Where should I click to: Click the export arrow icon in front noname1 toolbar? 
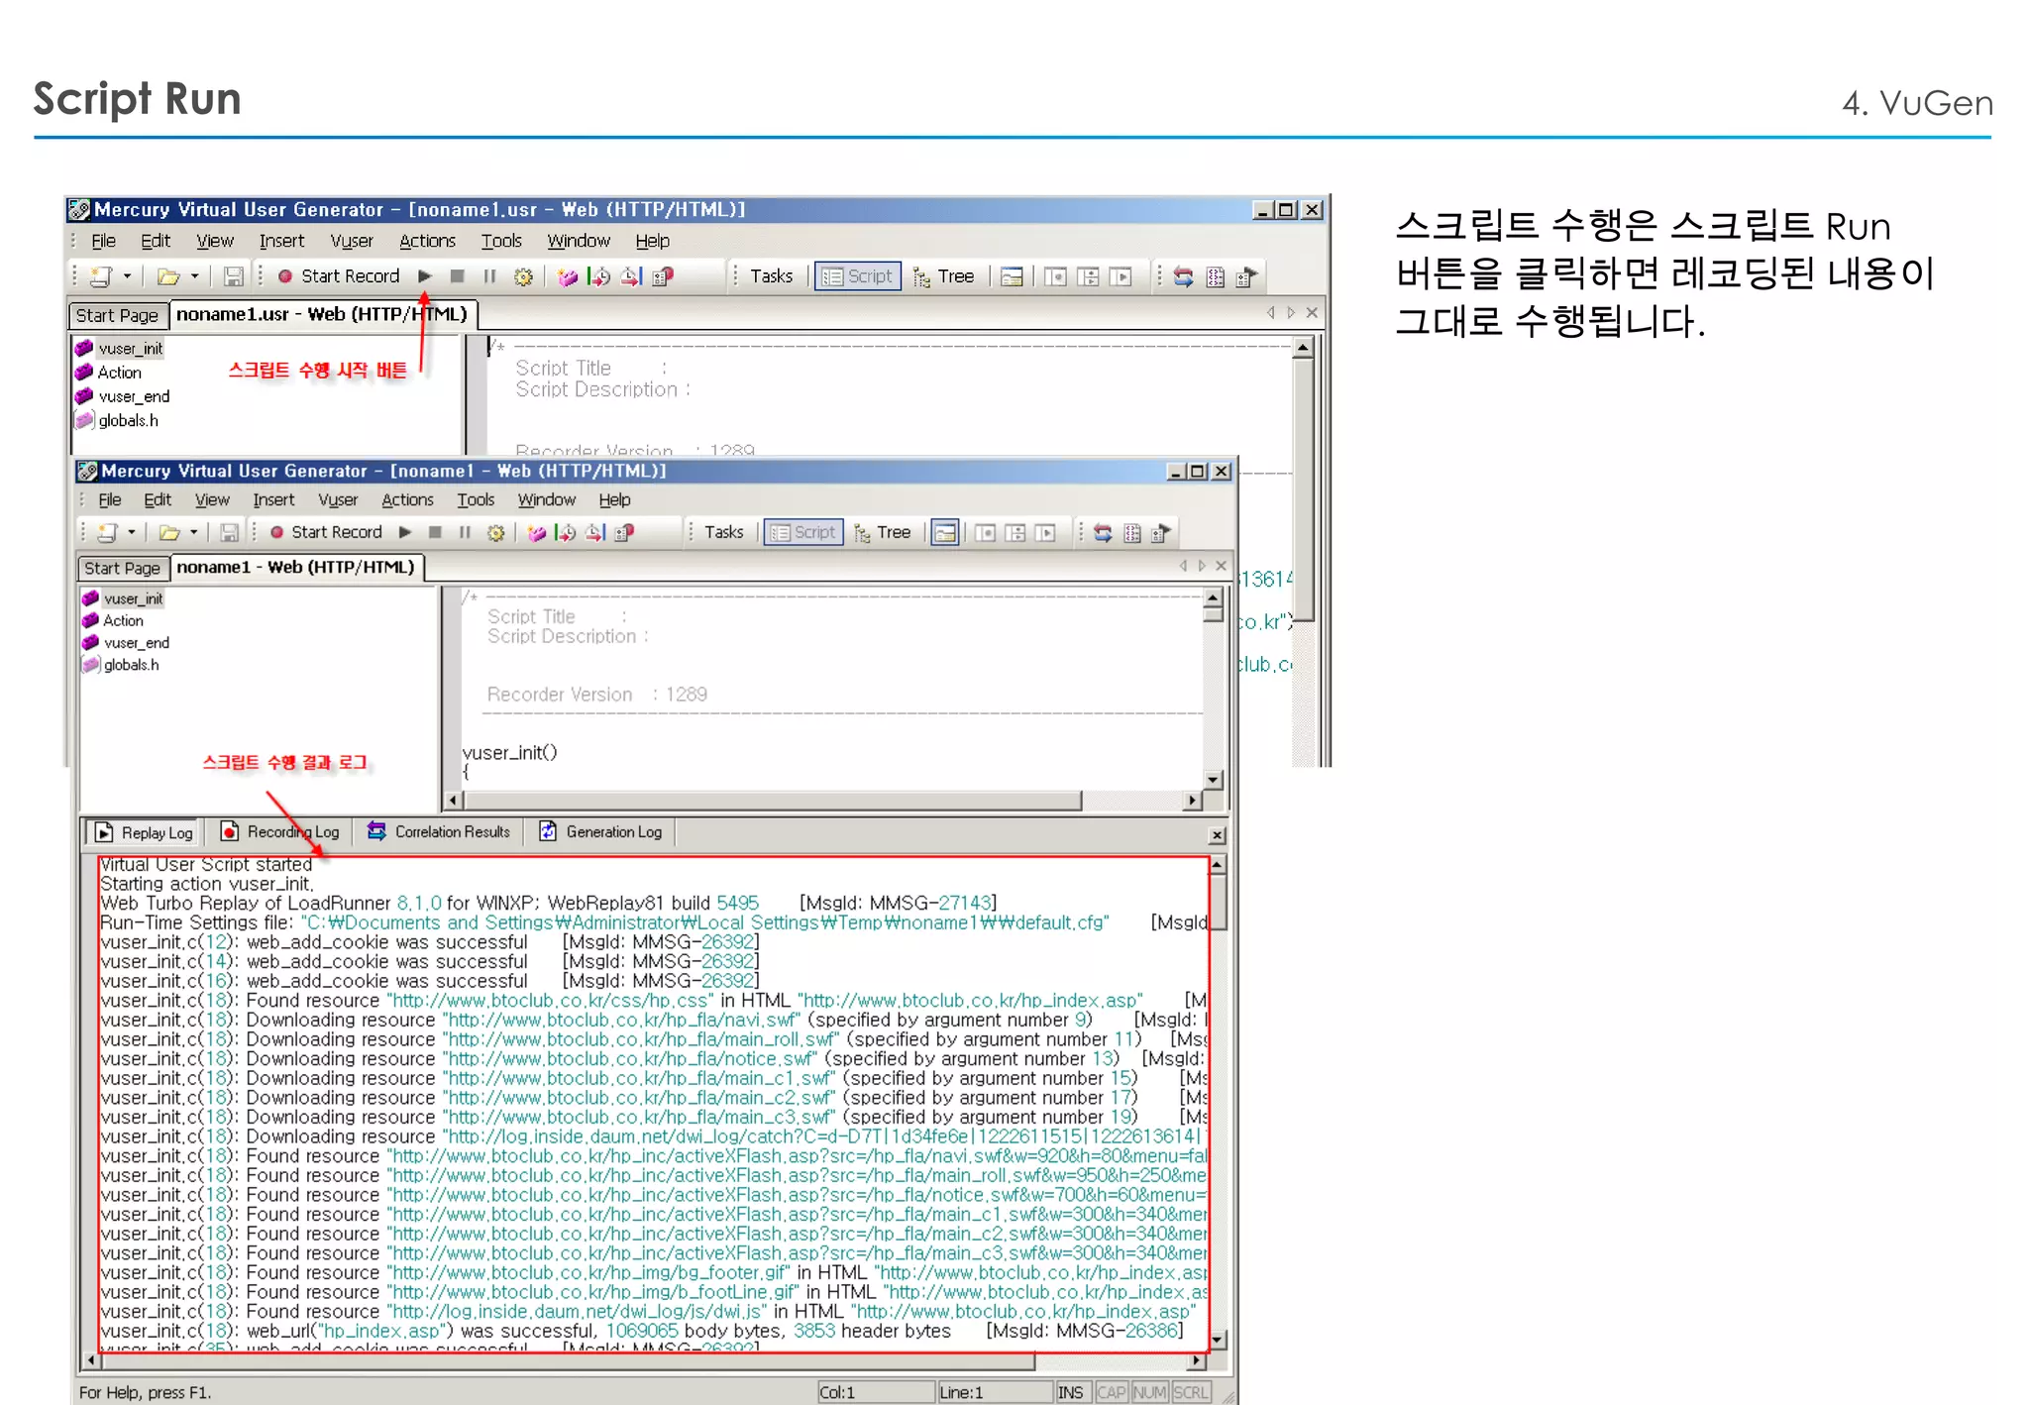pos(1161,533)
